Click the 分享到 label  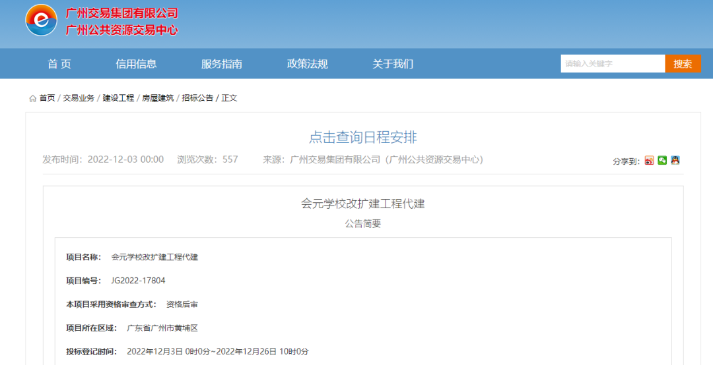click(627, 161)
